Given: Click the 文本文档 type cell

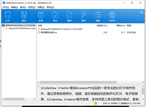Looking at the screenshot, I should click(131, 33).
